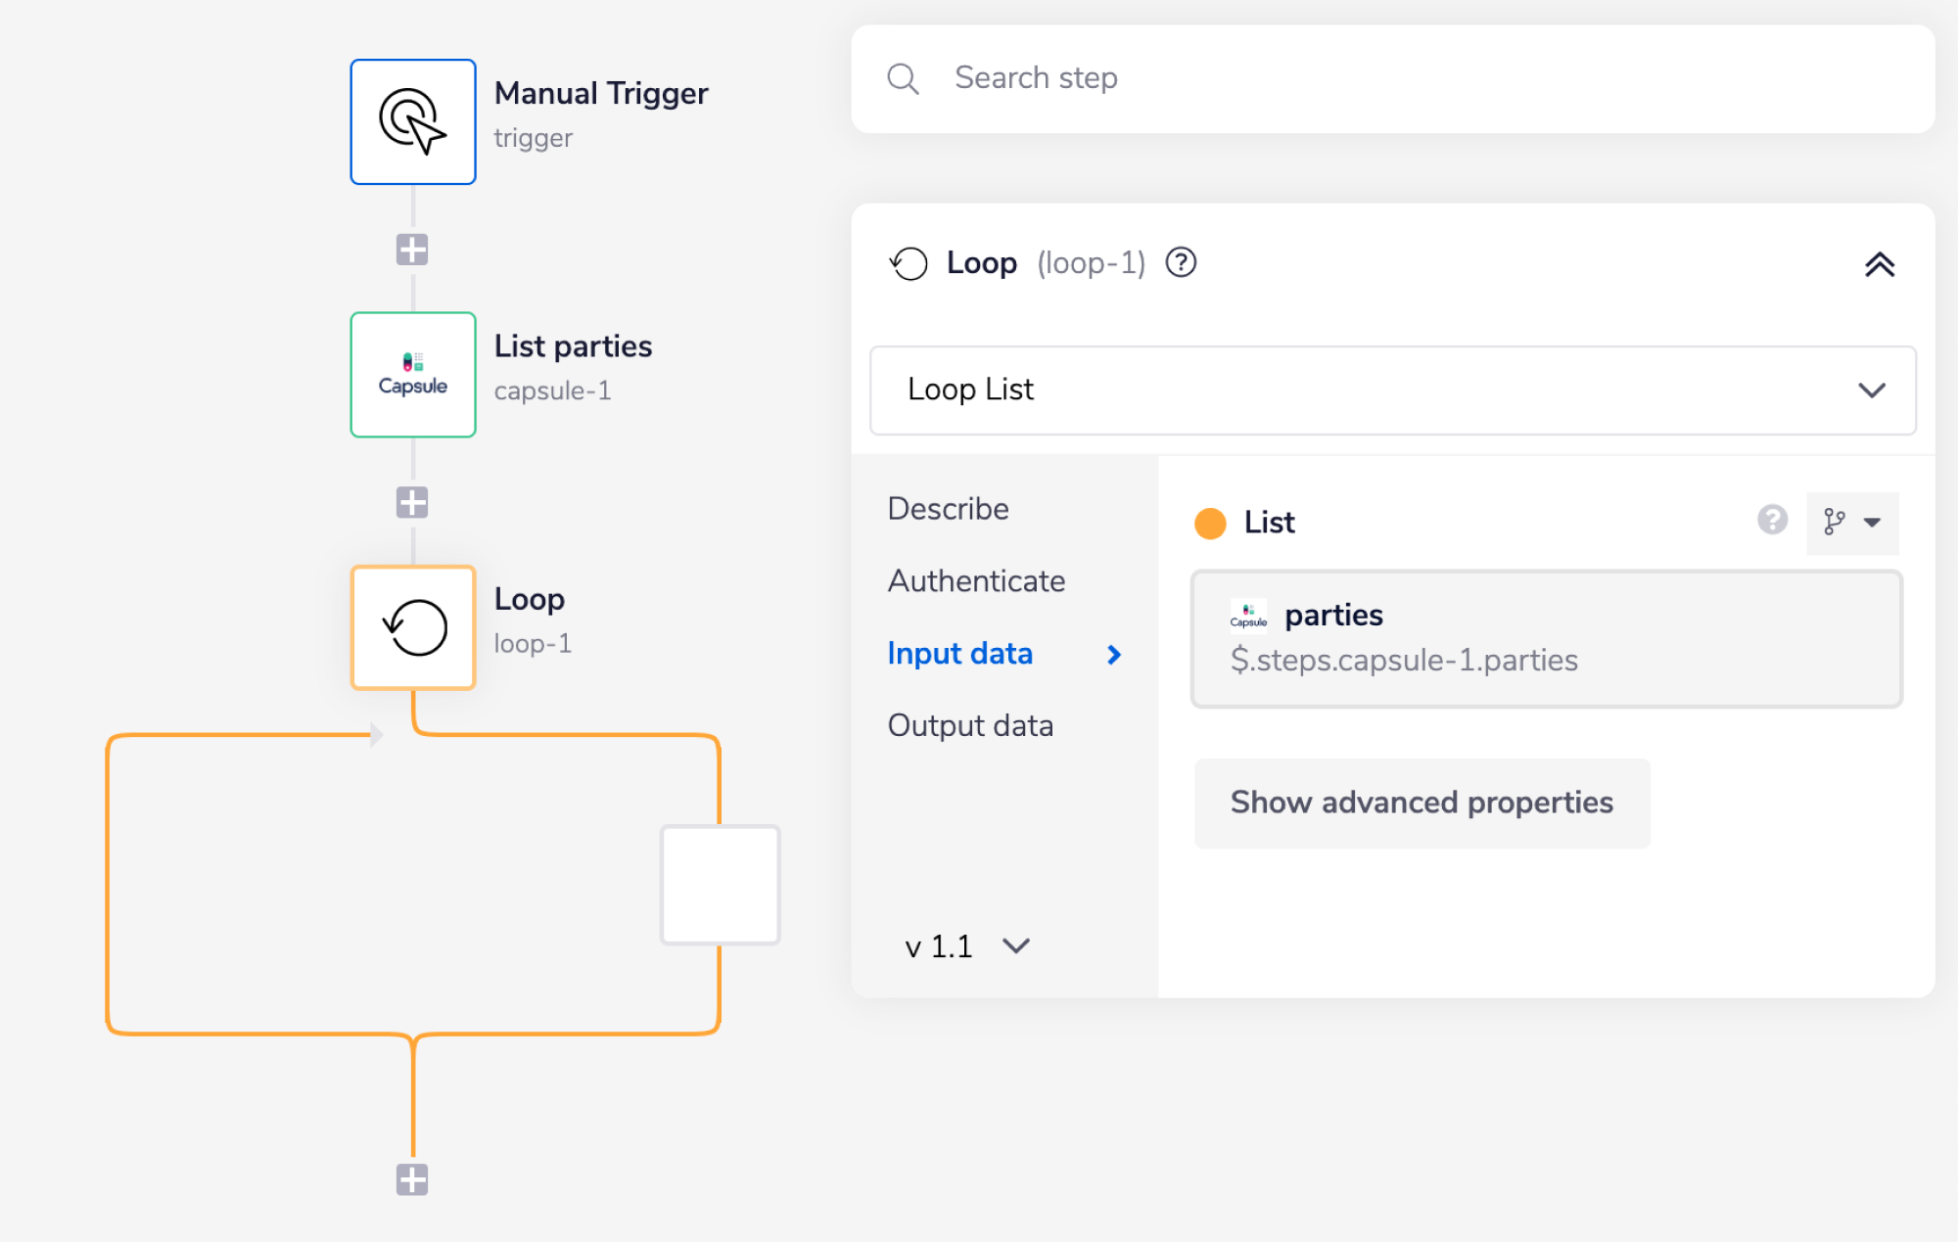Select the Capsule List parties step icon
Image resolution: width=1958 pixels, height=1242 pixels.
(x=413, y=375)
